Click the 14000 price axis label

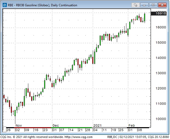[161, 58]
